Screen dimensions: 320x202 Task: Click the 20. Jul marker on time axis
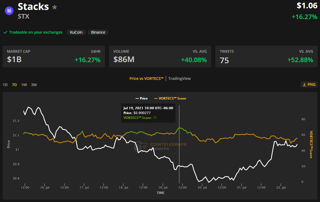[202, 187]
